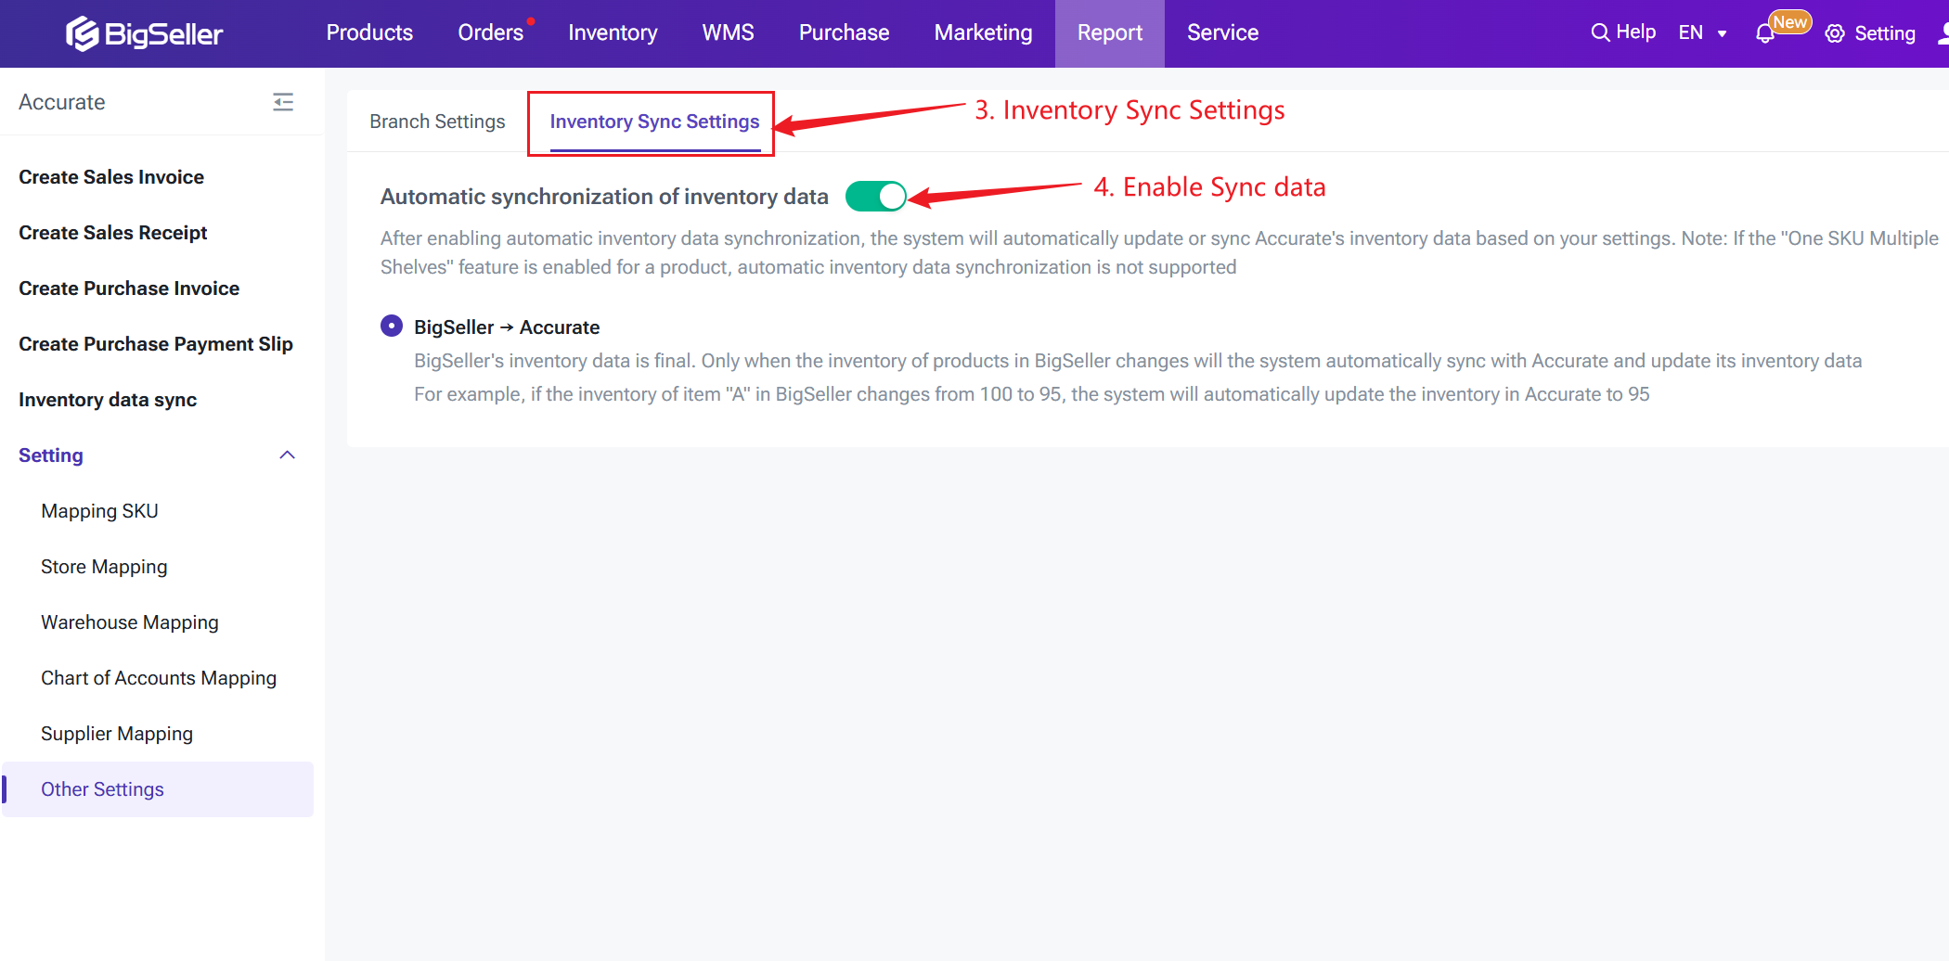
Task: Click the Help search magnifier icon
Action: tap(1600, 32)
